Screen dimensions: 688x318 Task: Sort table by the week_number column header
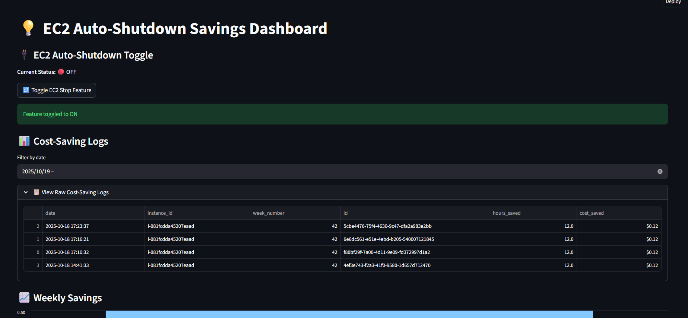(295, 213)
